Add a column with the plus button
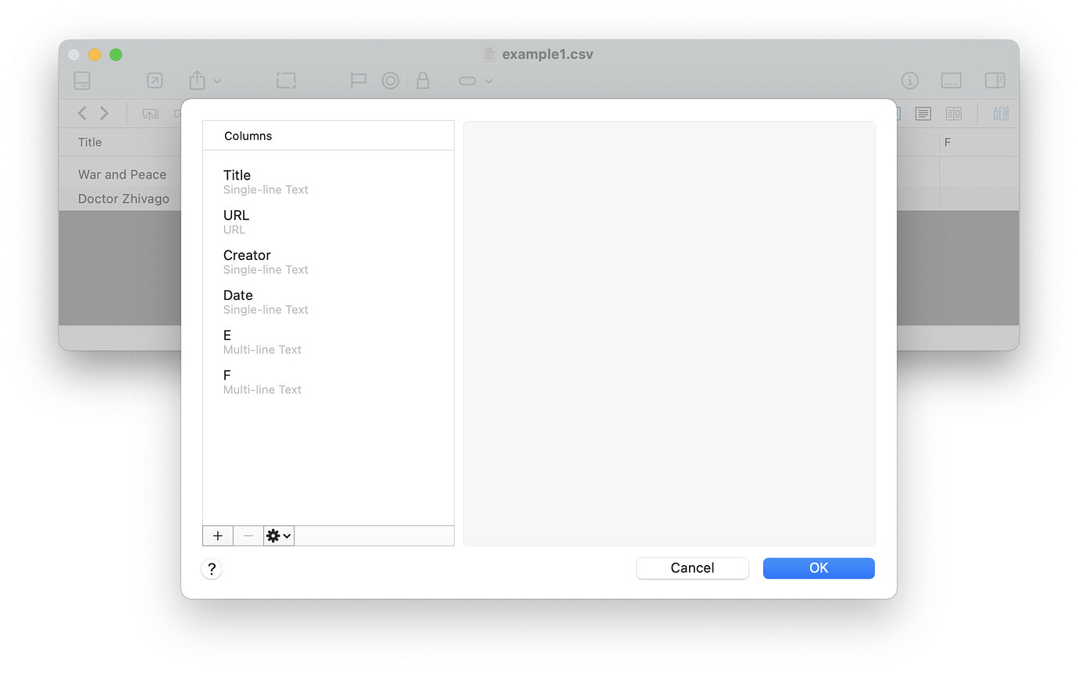The width and height of the screenshot is (1078, 676). click(217, 535)
